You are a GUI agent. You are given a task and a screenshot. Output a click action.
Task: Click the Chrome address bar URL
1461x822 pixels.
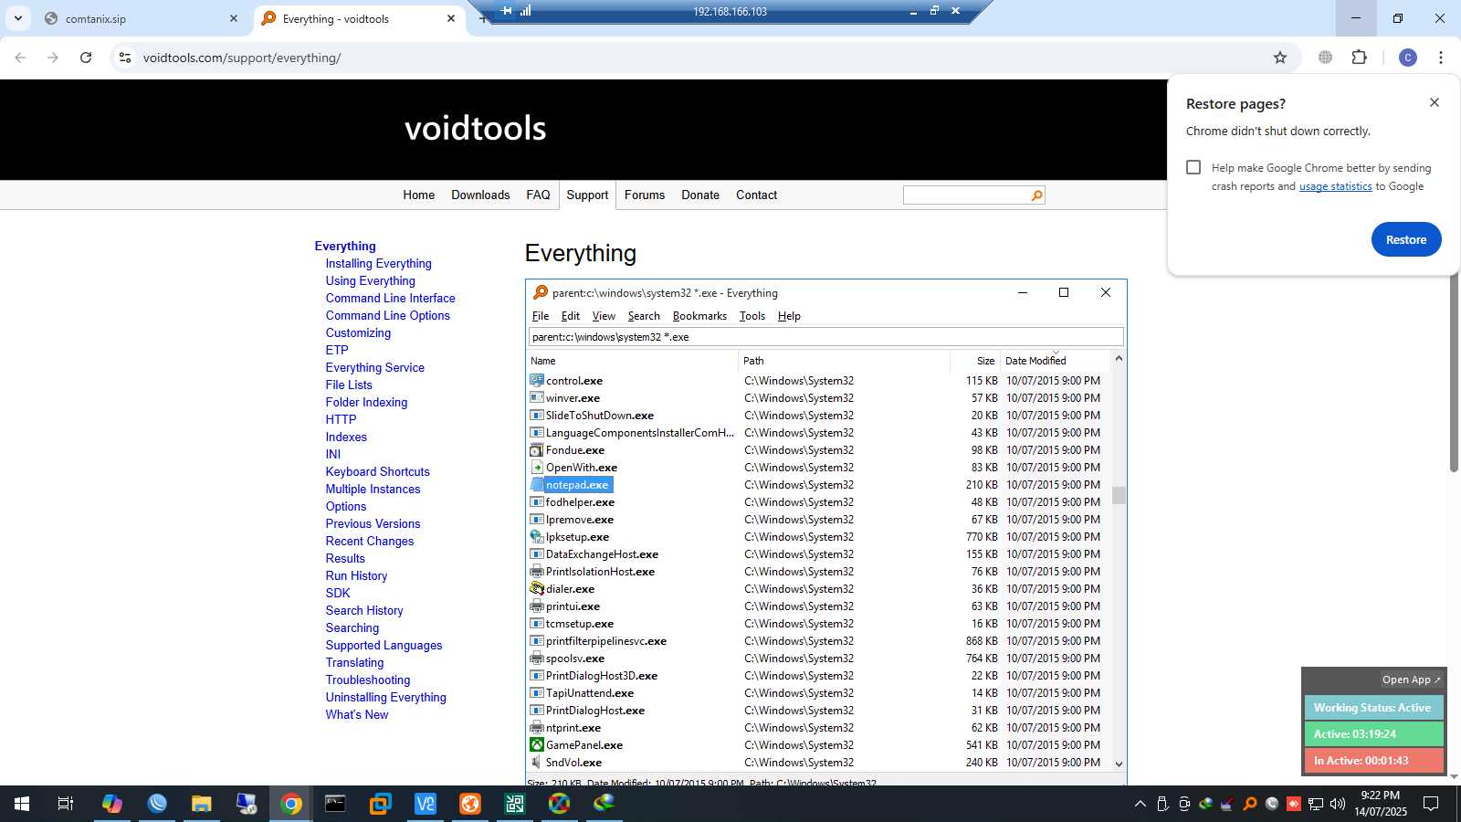click(242, 58)
